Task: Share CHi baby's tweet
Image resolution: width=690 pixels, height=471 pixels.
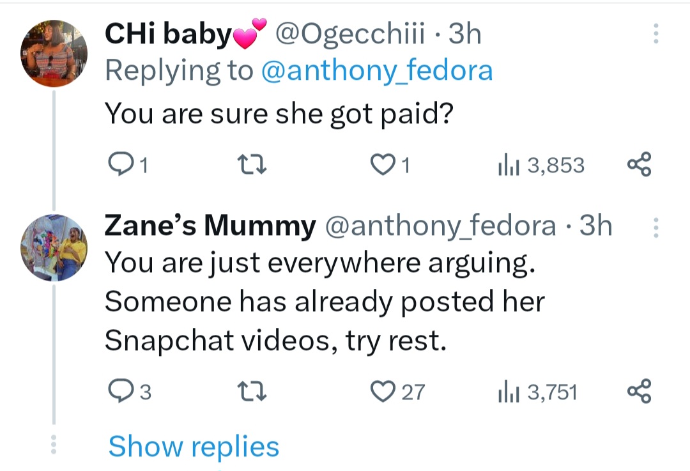Action: (x=639, y=165)
